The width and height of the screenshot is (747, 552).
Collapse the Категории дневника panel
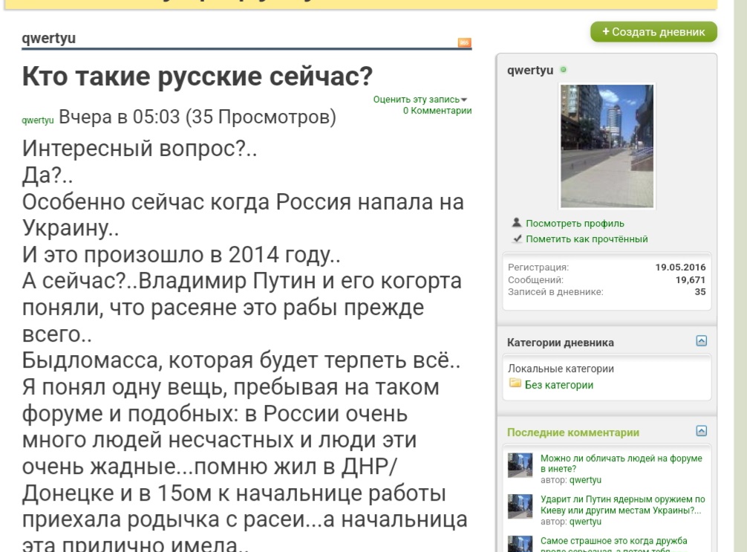click(701, 341)
